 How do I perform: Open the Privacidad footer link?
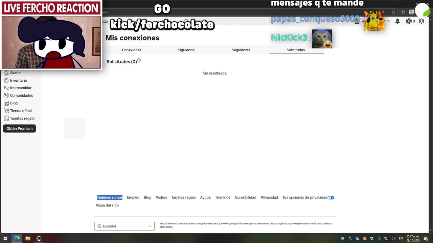(x=269, y=197)
